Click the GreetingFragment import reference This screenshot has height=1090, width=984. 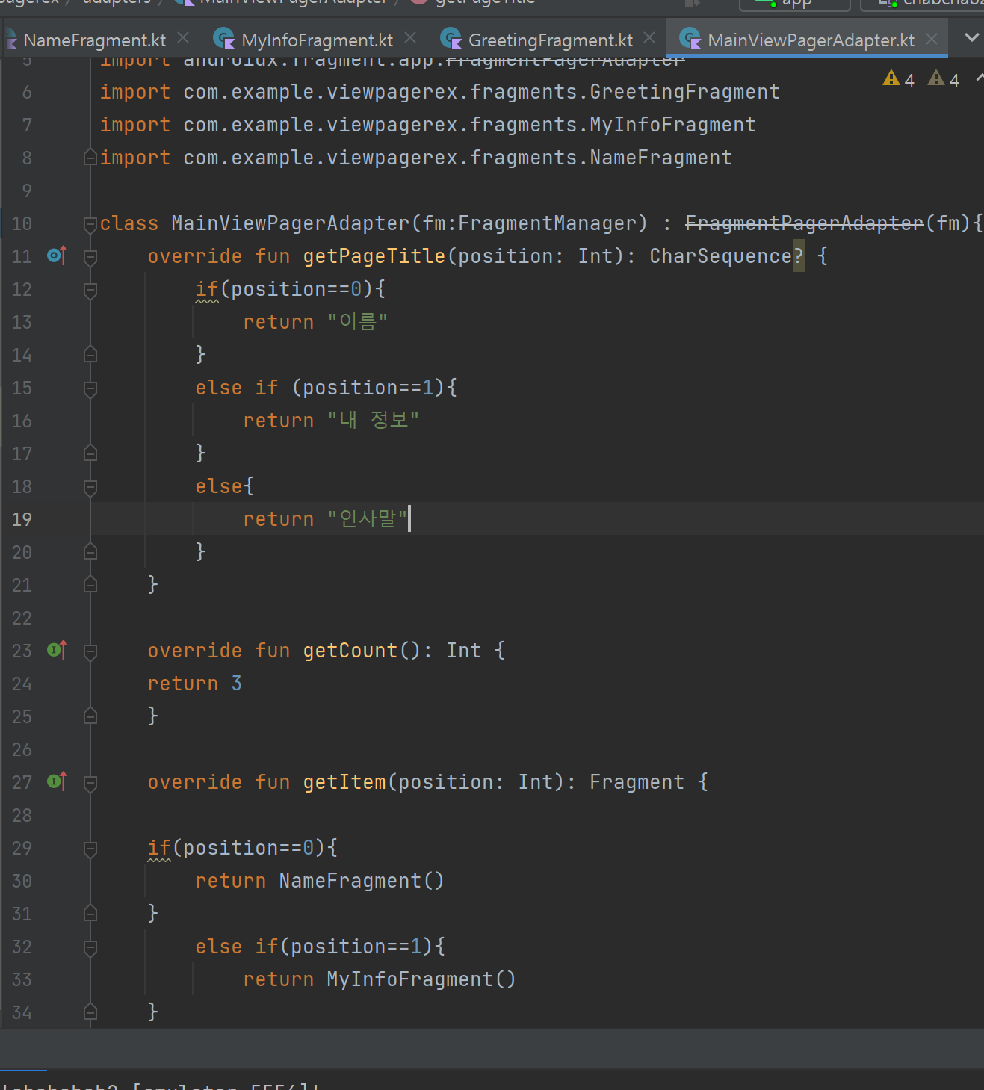click(x=684, y=92)
